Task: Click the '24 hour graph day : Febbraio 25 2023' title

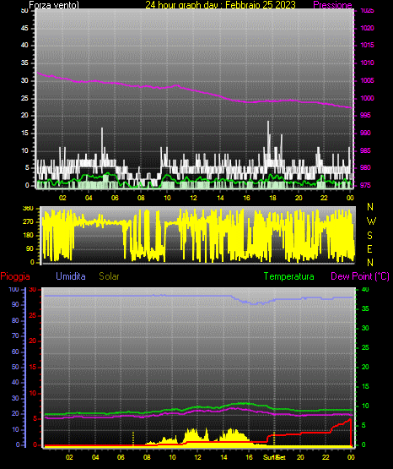Action: [x=220, y=5]
